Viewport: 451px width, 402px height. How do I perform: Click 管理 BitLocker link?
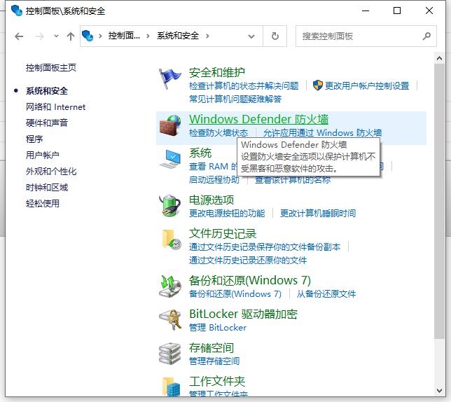tap(218, 328)
